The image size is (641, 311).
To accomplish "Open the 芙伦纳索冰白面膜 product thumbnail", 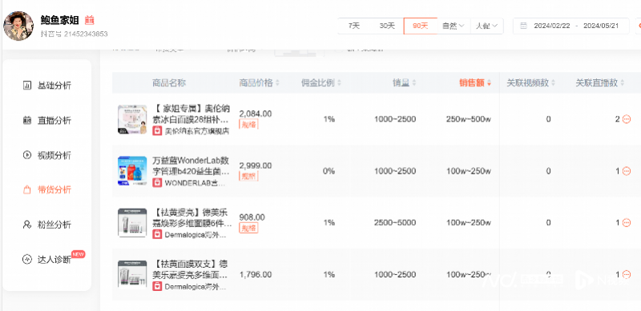I will [x=132, y=120].
